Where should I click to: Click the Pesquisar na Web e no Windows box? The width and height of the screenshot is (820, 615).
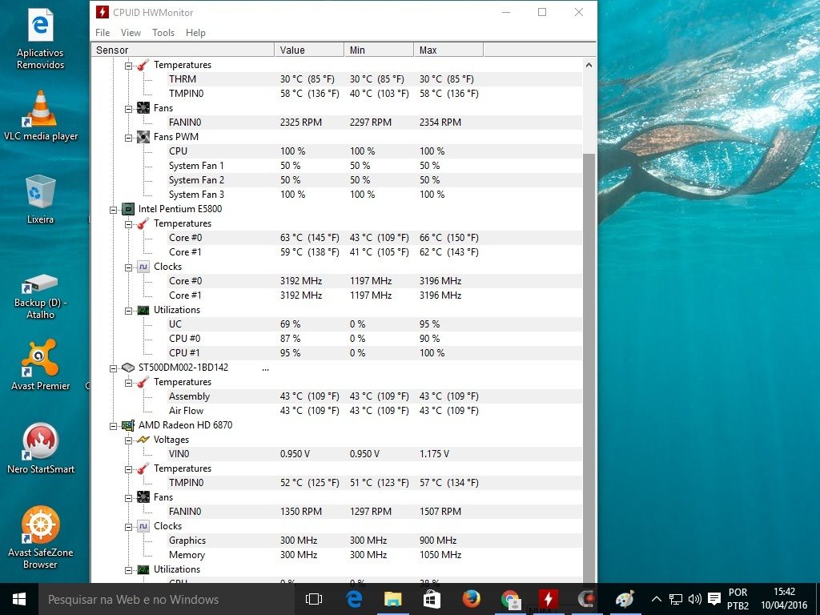coord(167,599)
